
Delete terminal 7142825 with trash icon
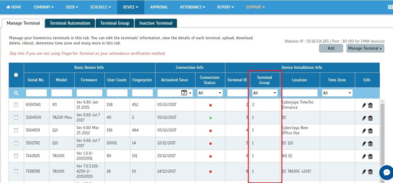(x=370, y=157)
